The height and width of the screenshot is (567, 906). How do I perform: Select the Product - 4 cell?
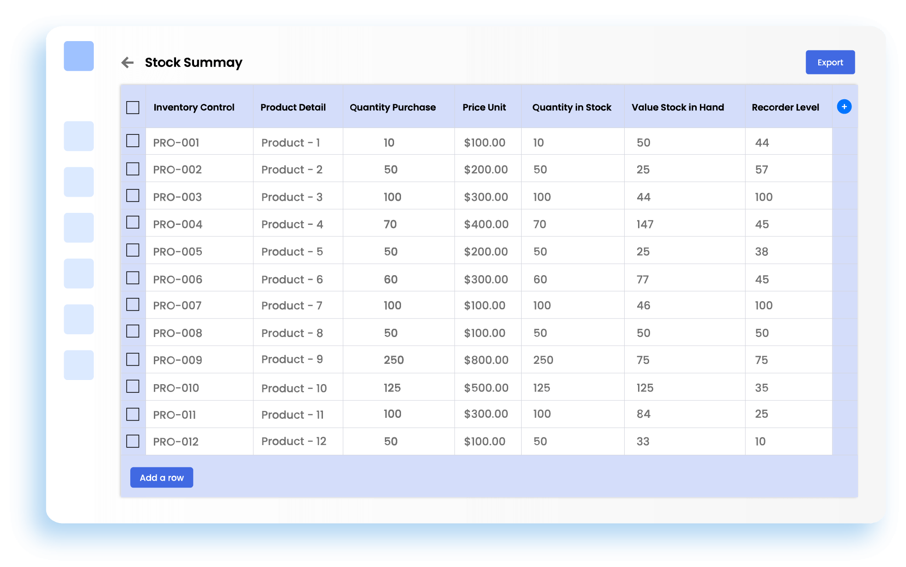(x=292, y=224)
